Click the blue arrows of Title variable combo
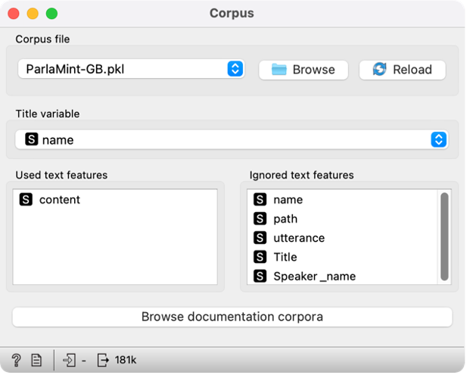The height and width of the screenshot is (375, 467). pyautogui.click(x=438, y=139)
